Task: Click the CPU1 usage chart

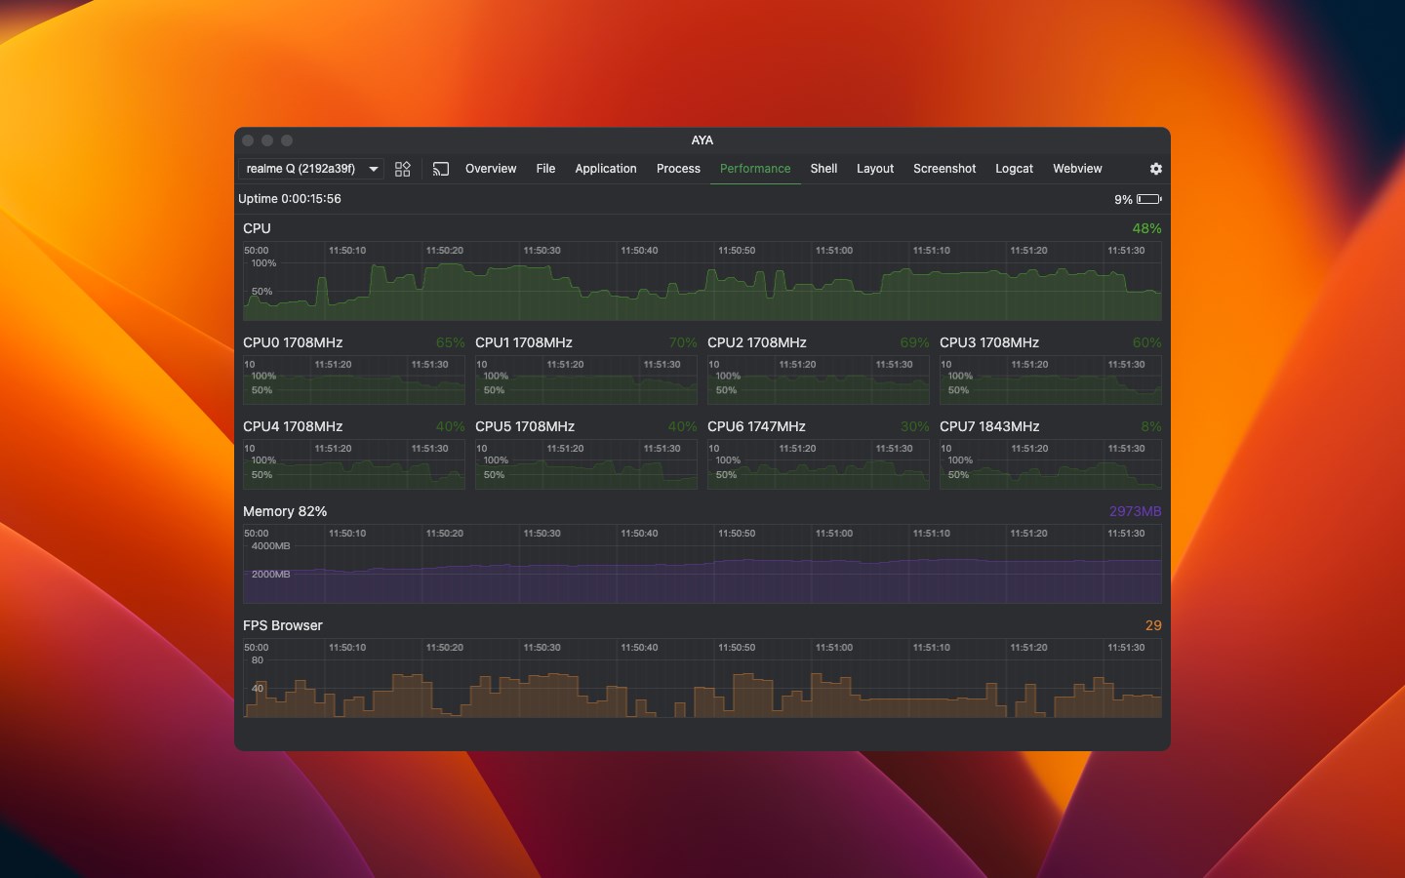Action: (586, 380)
